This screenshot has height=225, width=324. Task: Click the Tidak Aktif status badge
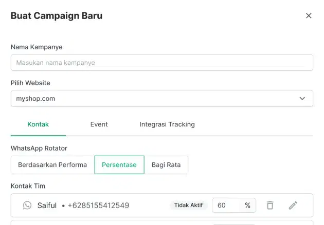pos(188,205)
